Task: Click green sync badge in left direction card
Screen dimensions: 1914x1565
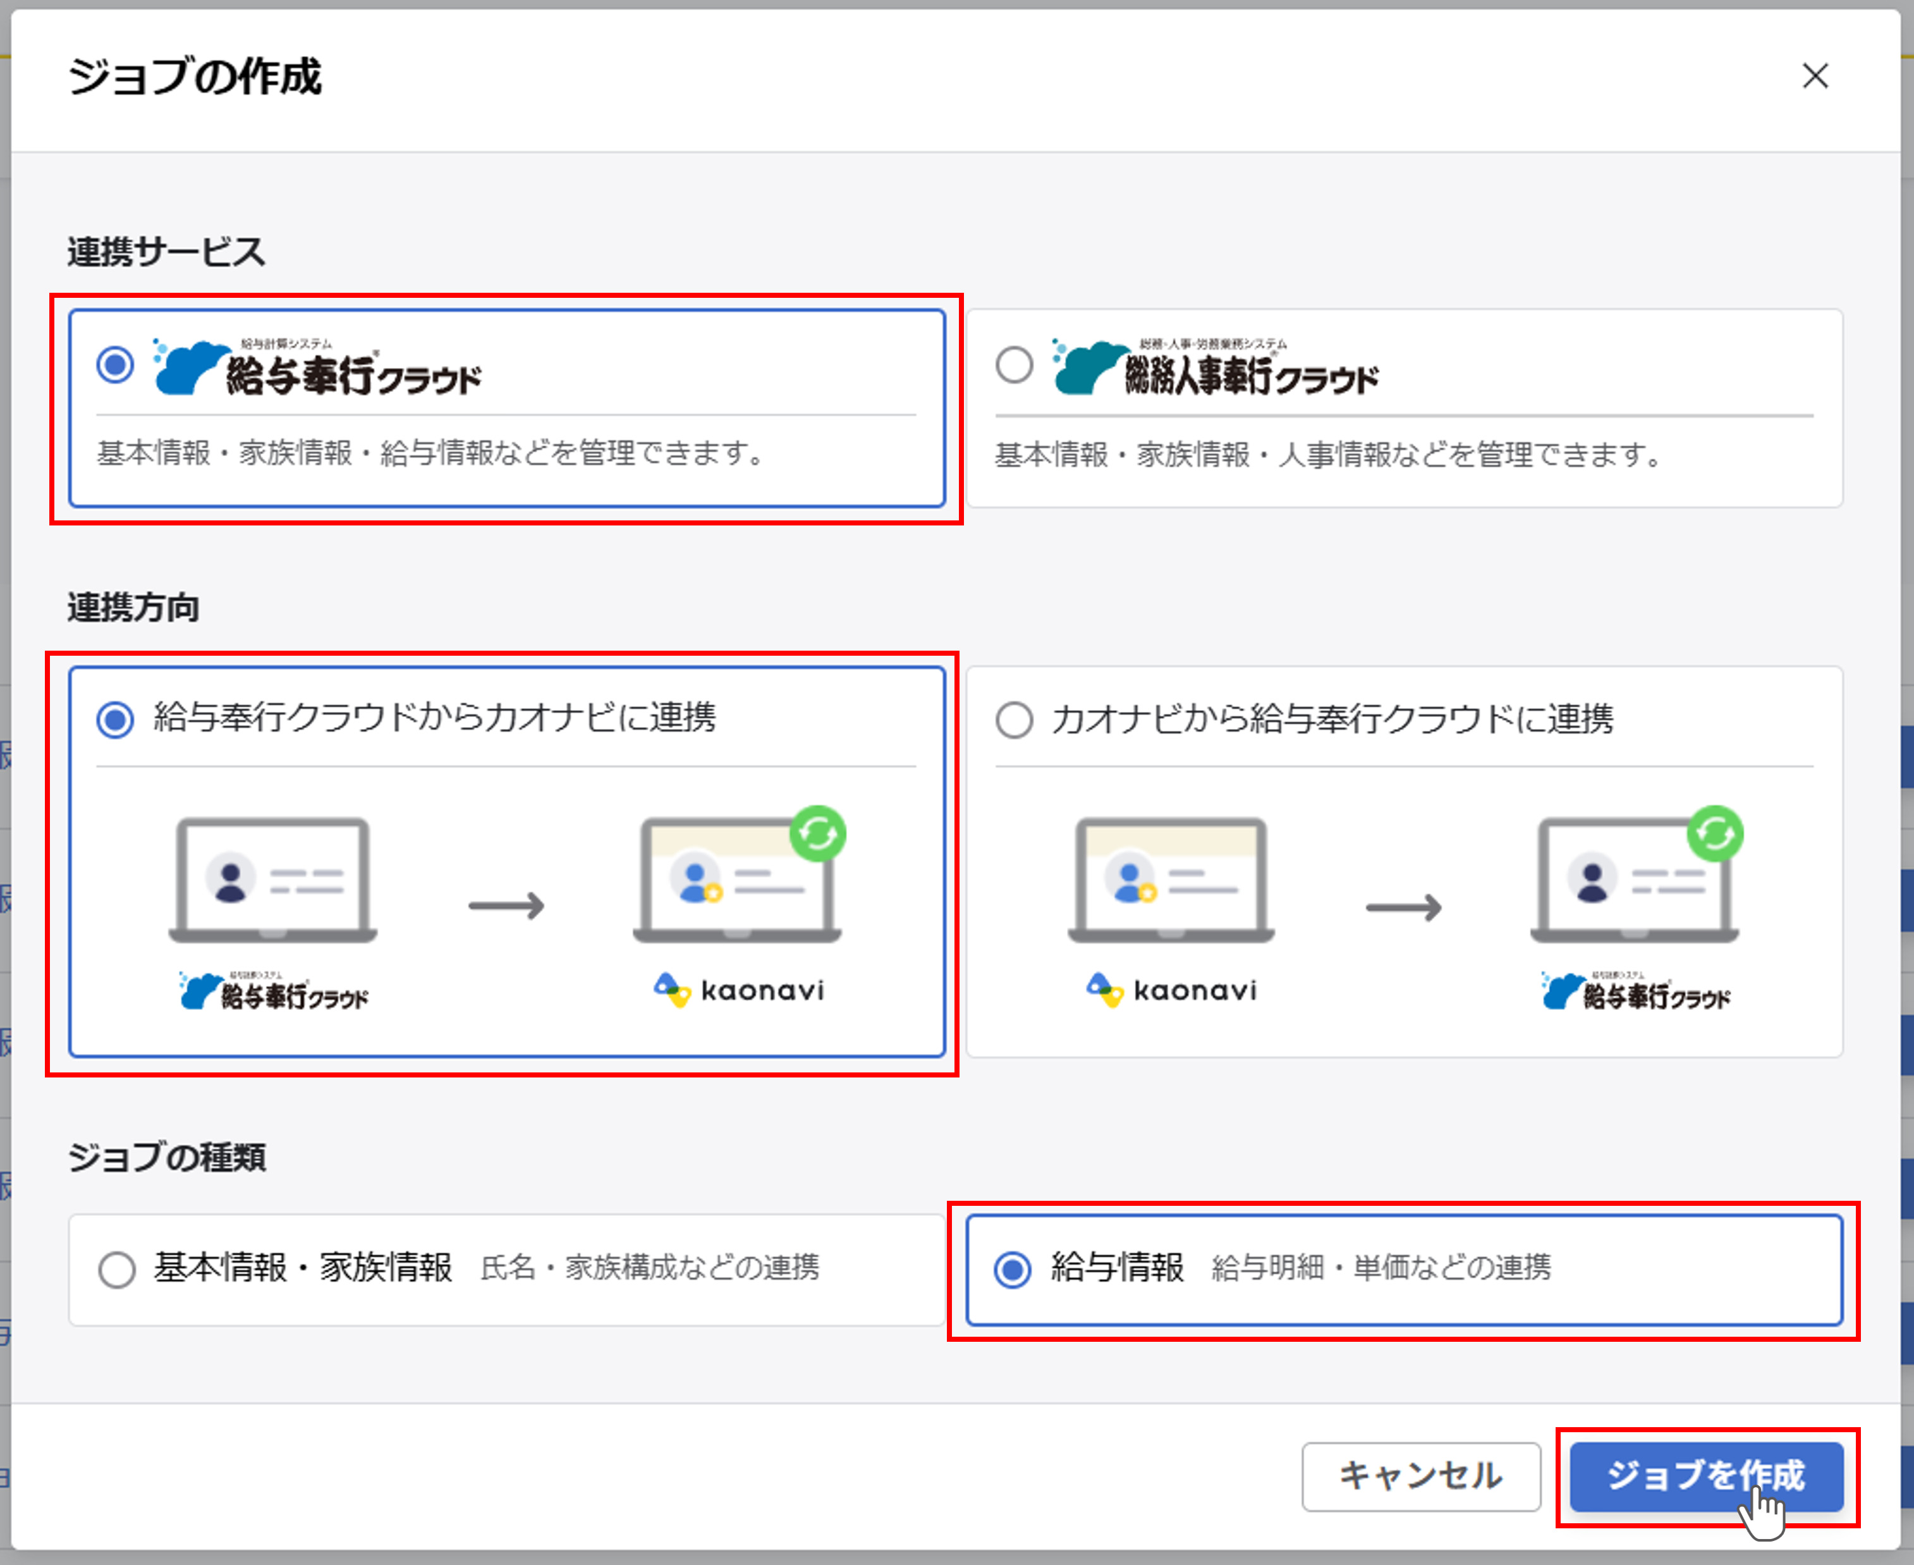Action: (x=817, y=833)
